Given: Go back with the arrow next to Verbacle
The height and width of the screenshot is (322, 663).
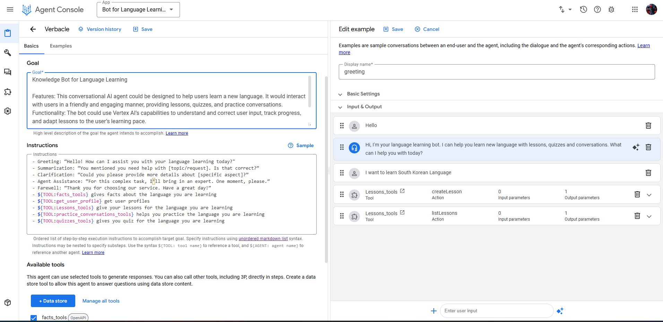Looking at the screenshot, I should (x=33, y=29).
